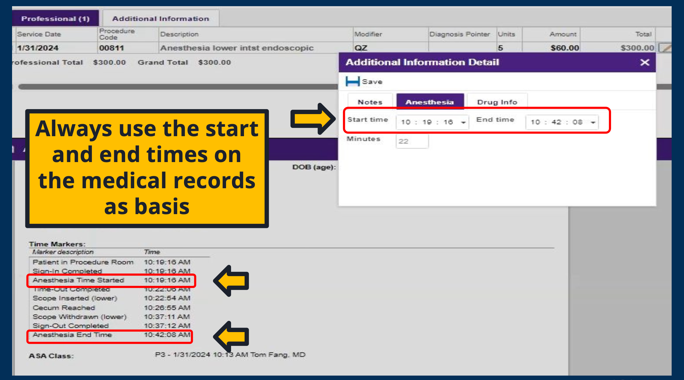Click the Save label in dialog
The image size is (684, 380).
click(x=372, y=82)
